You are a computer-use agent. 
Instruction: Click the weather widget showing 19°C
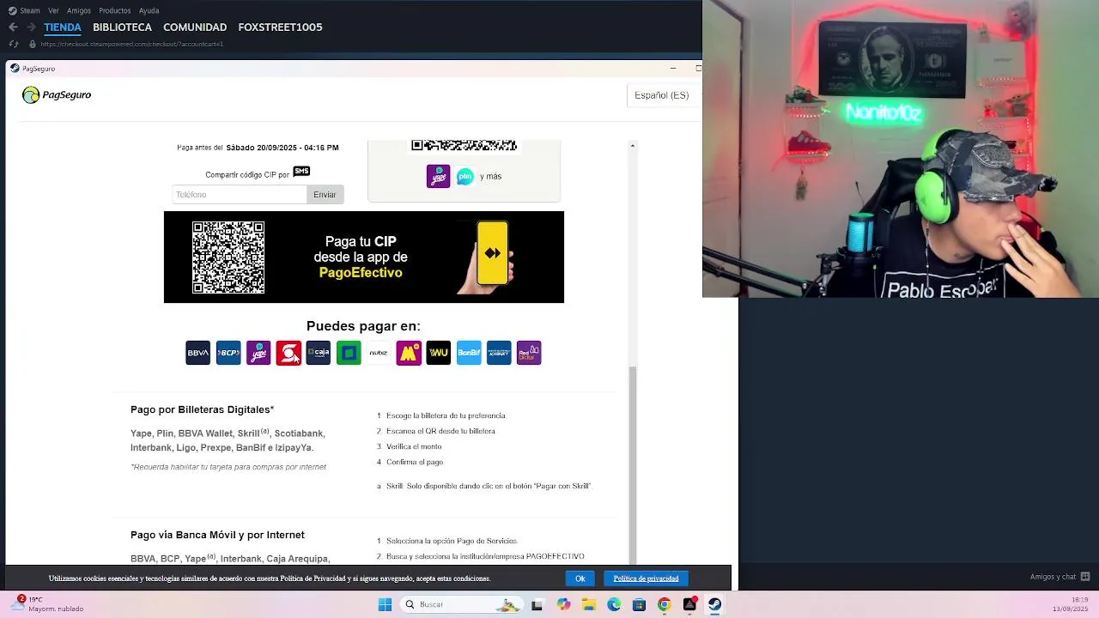tap(50, 604)
